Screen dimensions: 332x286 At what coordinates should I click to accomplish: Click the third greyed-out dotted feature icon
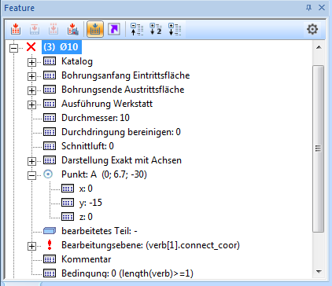(53, 29)
